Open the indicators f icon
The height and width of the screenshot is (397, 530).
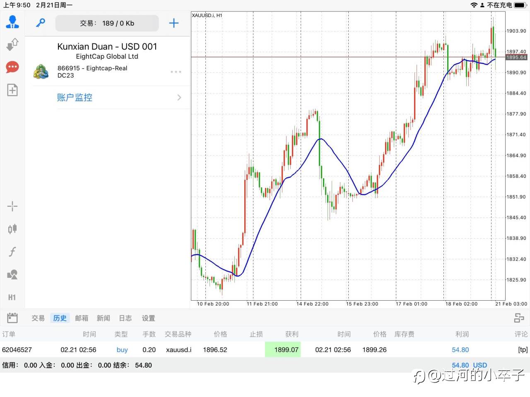pyautogui.click(x=12, y=251)
